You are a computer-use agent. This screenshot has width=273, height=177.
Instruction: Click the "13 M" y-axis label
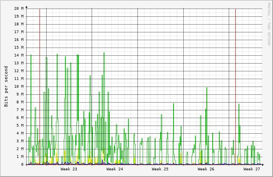tap(19, 63)
